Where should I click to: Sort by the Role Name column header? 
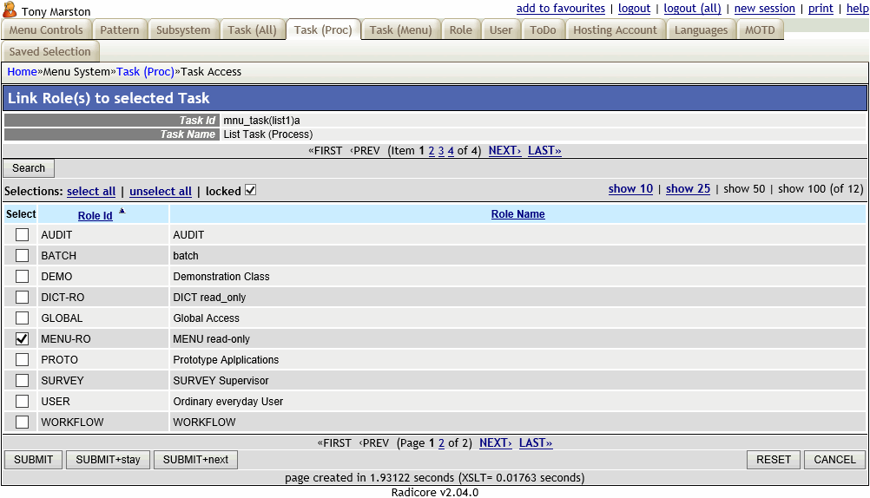tap(517, 214)
